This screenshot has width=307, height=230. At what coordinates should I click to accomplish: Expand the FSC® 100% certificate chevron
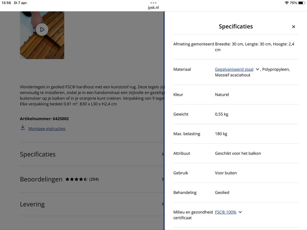[x=240, y=212]
